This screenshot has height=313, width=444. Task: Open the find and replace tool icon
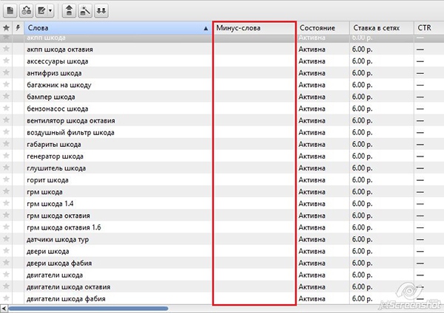(26, 11)
